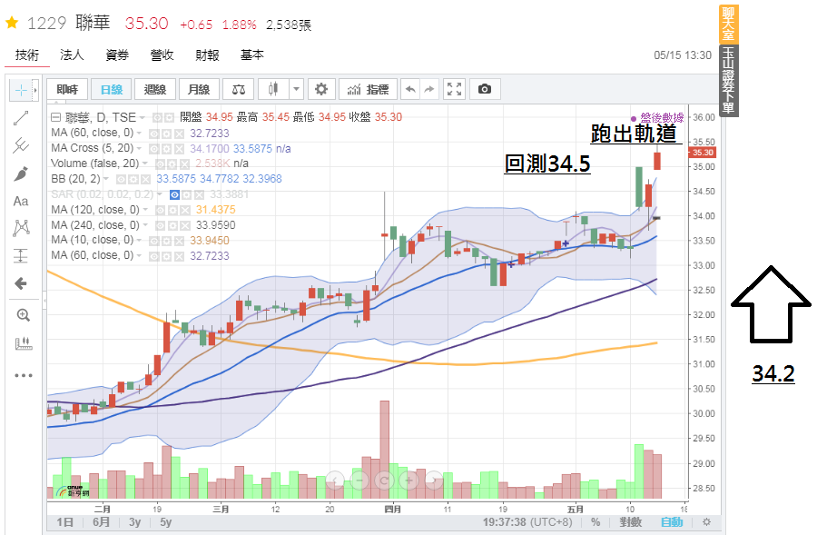Image resolution: width=817 pixels, height=545 pixels.
Task: Redo the last chart action
Action: point(428,89)
